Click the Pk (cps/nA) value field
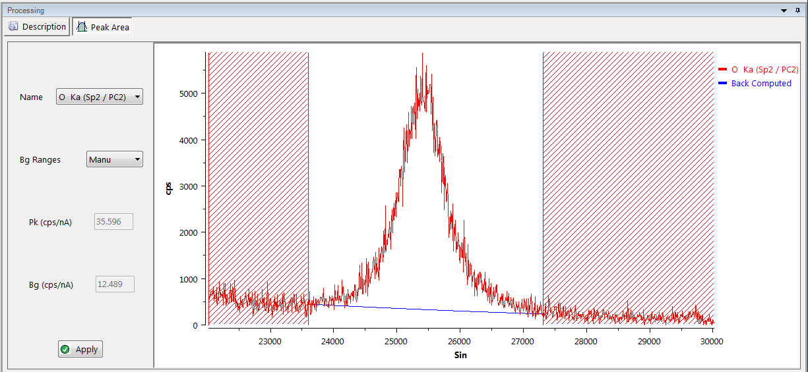 pos(114,222)
